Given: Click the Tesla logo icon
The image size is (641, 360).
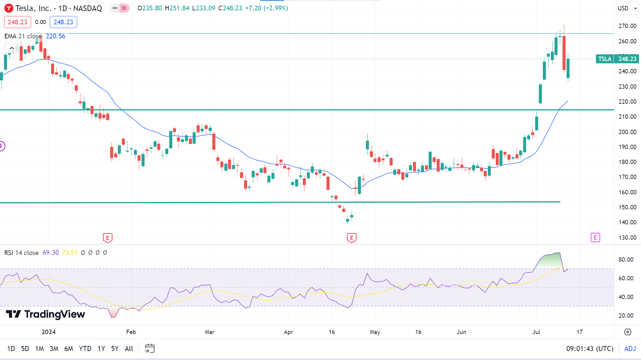Looking at the screenshot, I should tap(9, 8).
